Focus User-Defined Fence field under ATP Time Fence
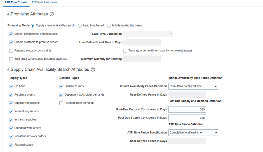 (187, 141)
